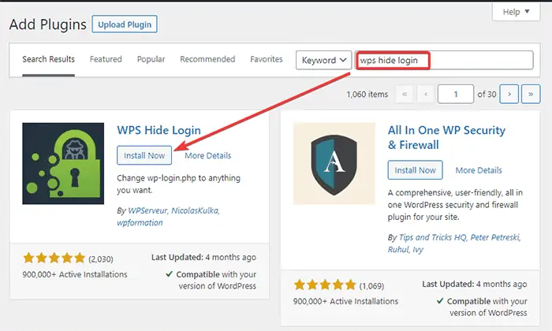Image resolution: width=552 pixels, height=331 pixels.
Task: Switch to the Recommended tab
Action: [207, 59]
